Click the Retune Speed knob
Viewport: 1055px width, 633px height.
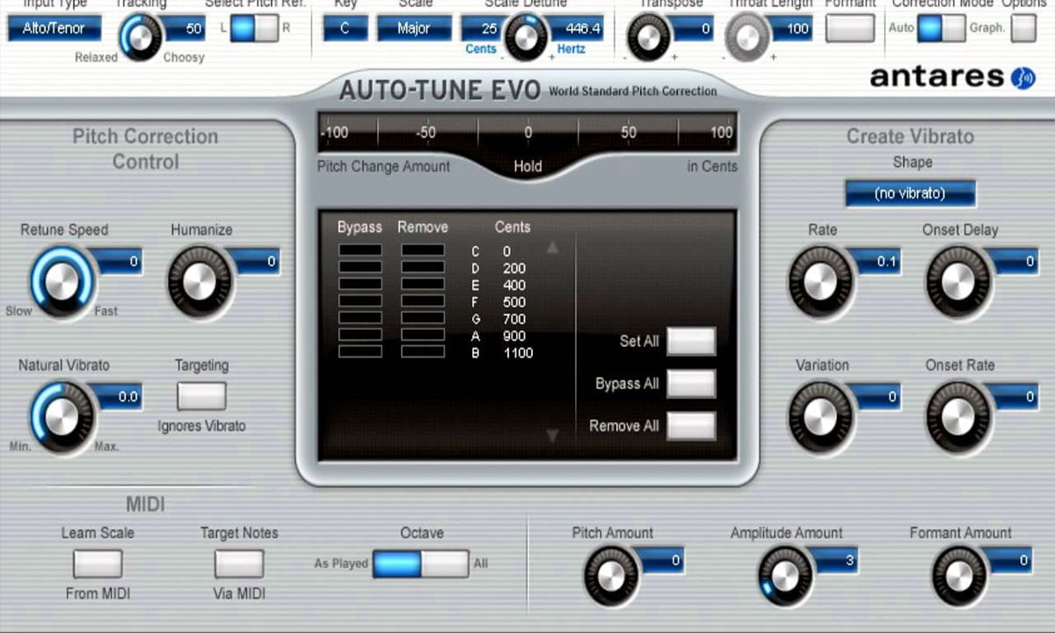62,282
